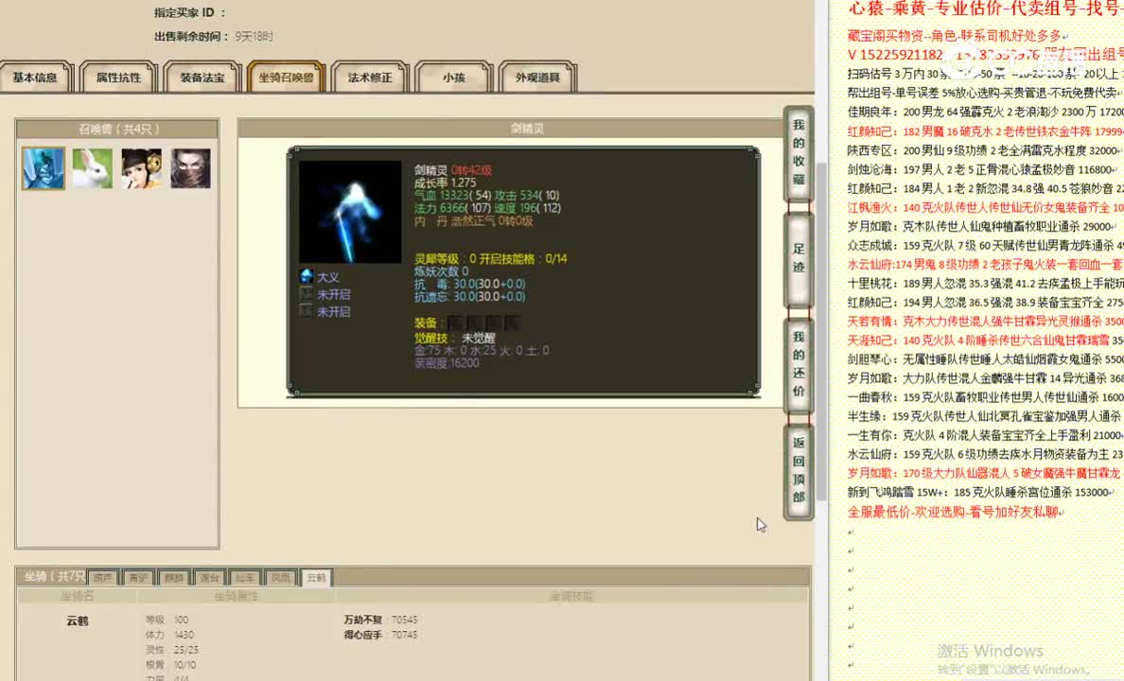Click document line starting 半生缘
The image size is (1124, 681).
point(985,416)
